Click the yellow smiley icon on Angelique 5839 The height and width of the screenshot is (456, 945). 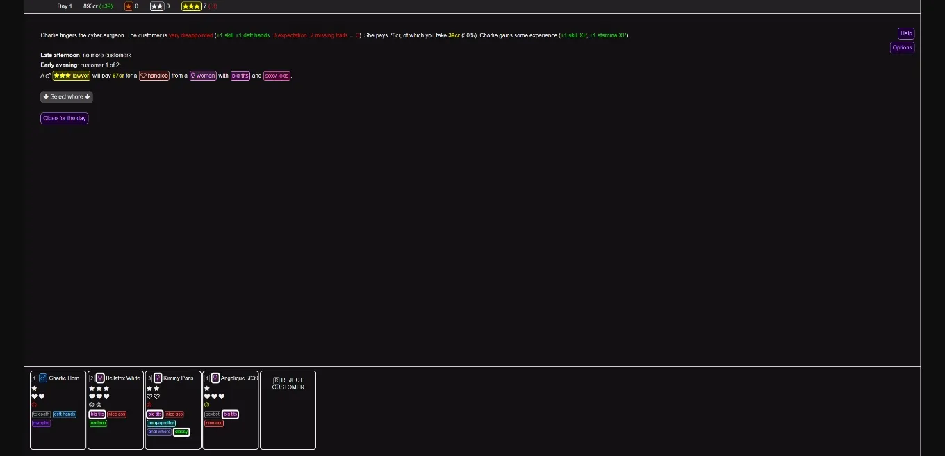206,404
